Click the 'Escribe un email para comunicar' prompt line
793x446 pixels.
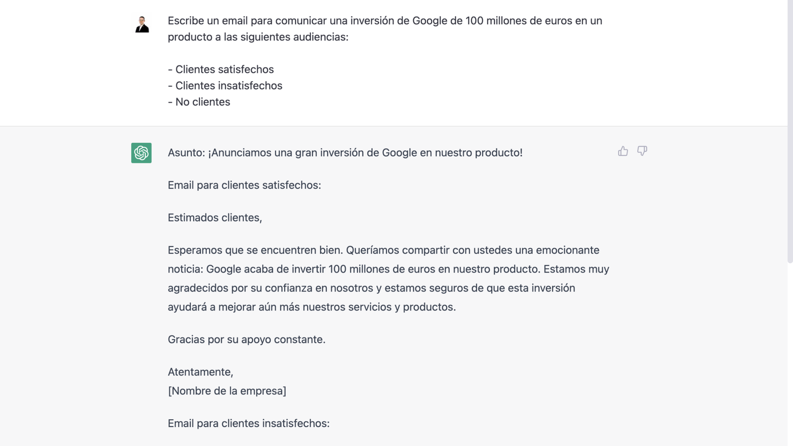click(385, 21)
